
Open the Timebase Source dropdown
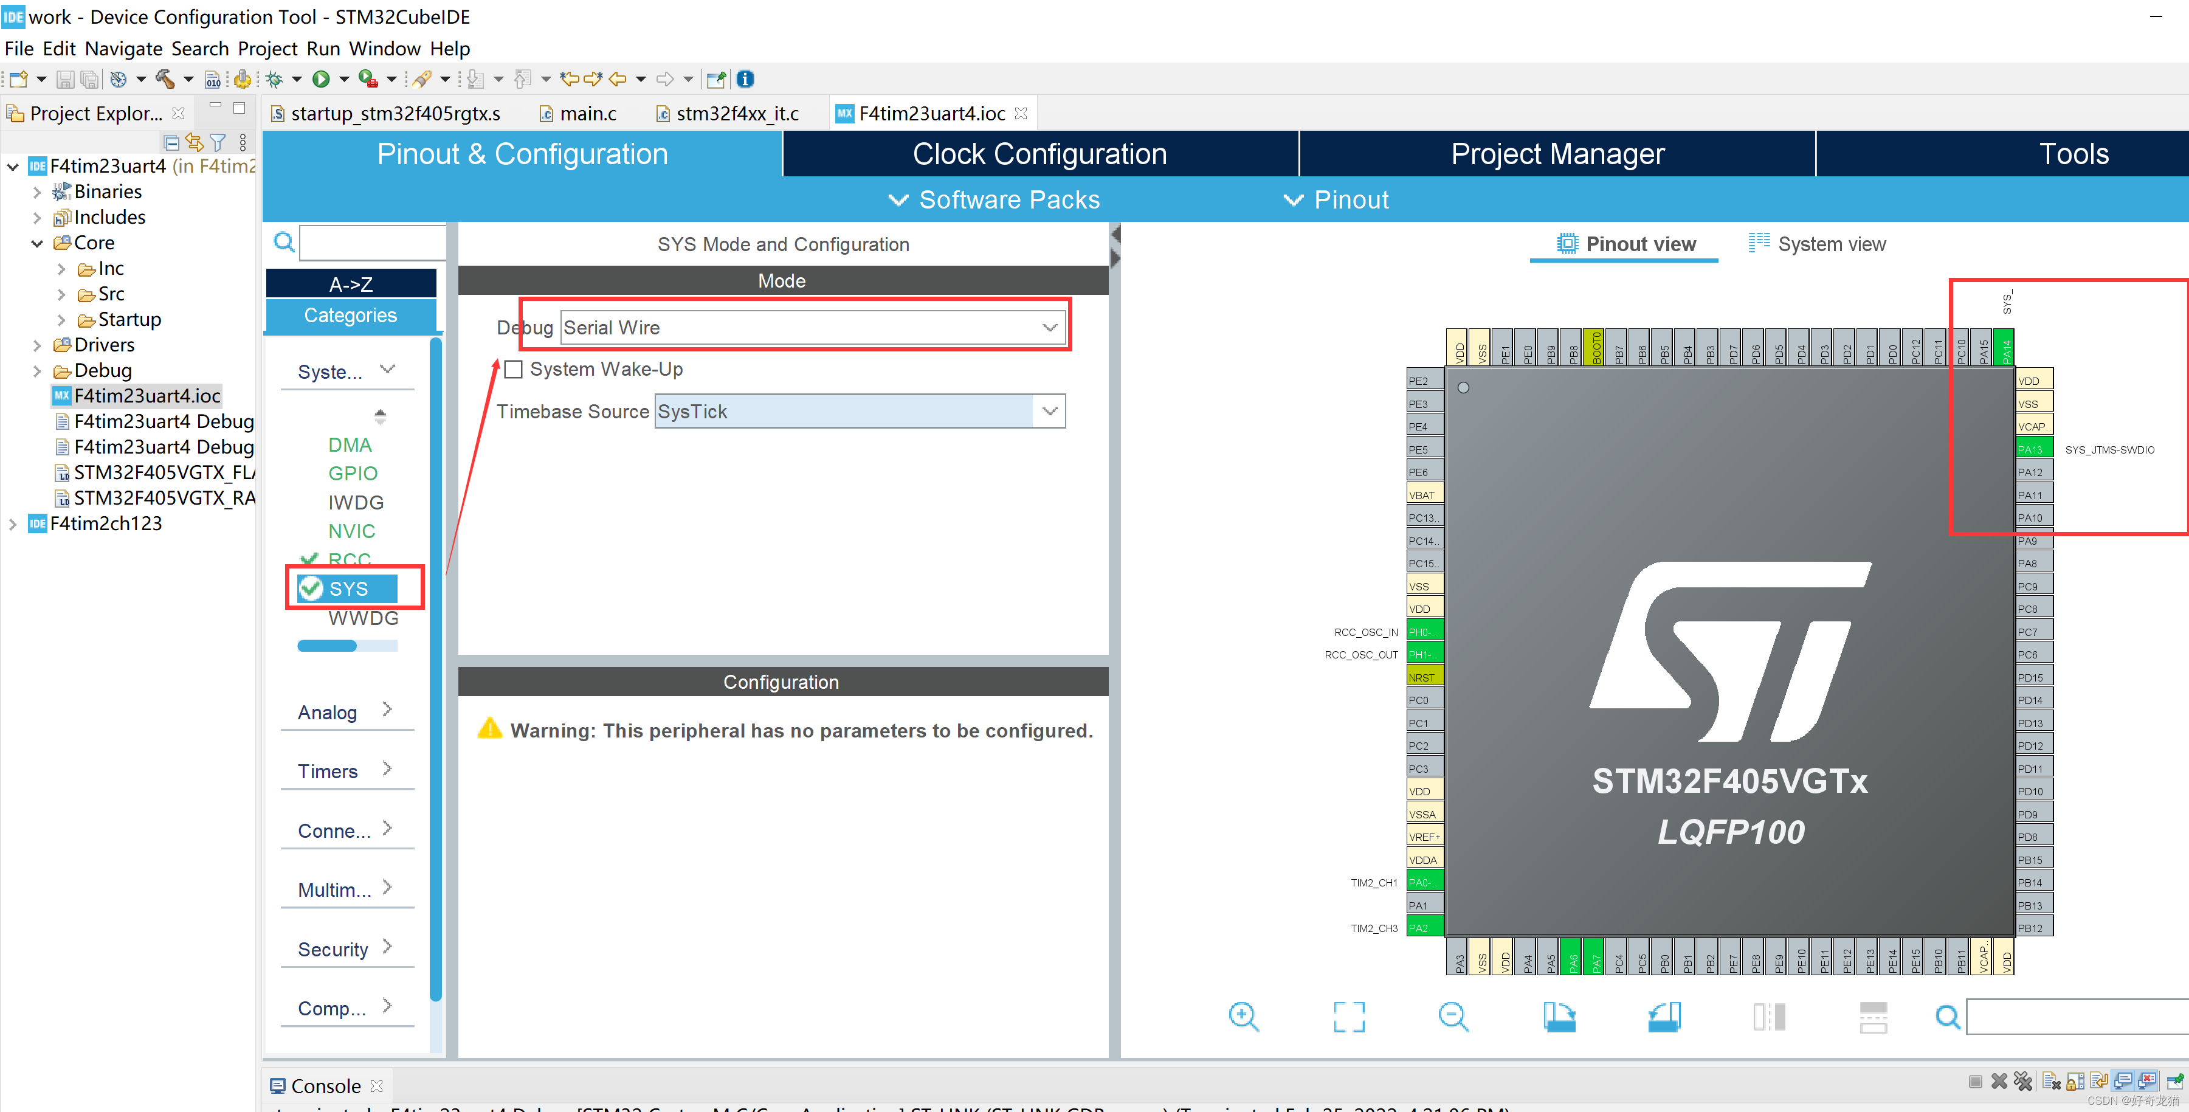pos(1049,412)
